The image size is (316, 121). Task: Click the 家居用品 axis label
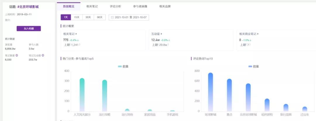click(x=150, y=115)
